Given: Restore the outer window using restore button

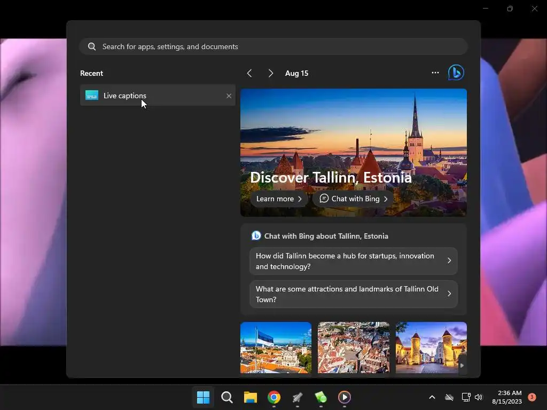Looking at the screenshot, I should (510, 9).
